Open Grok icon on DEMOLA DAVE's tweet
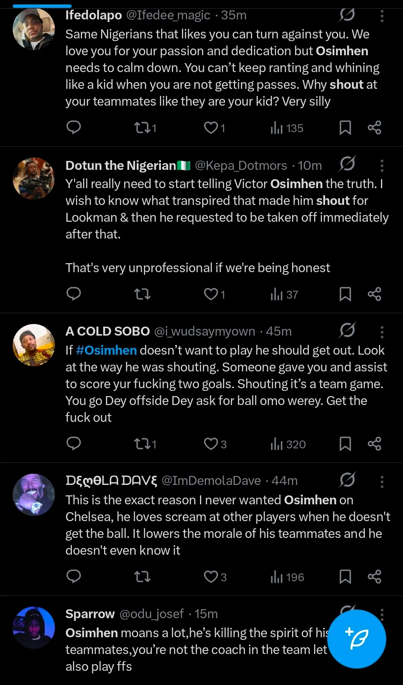 pos(347,480)
